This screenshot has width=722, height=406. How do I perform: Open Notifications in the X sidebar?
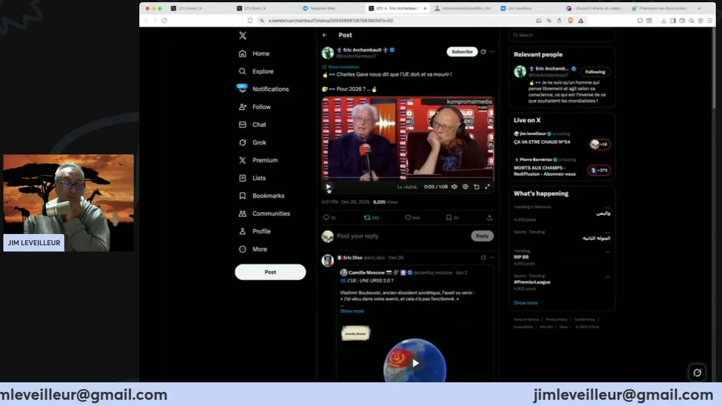(263, 89)
